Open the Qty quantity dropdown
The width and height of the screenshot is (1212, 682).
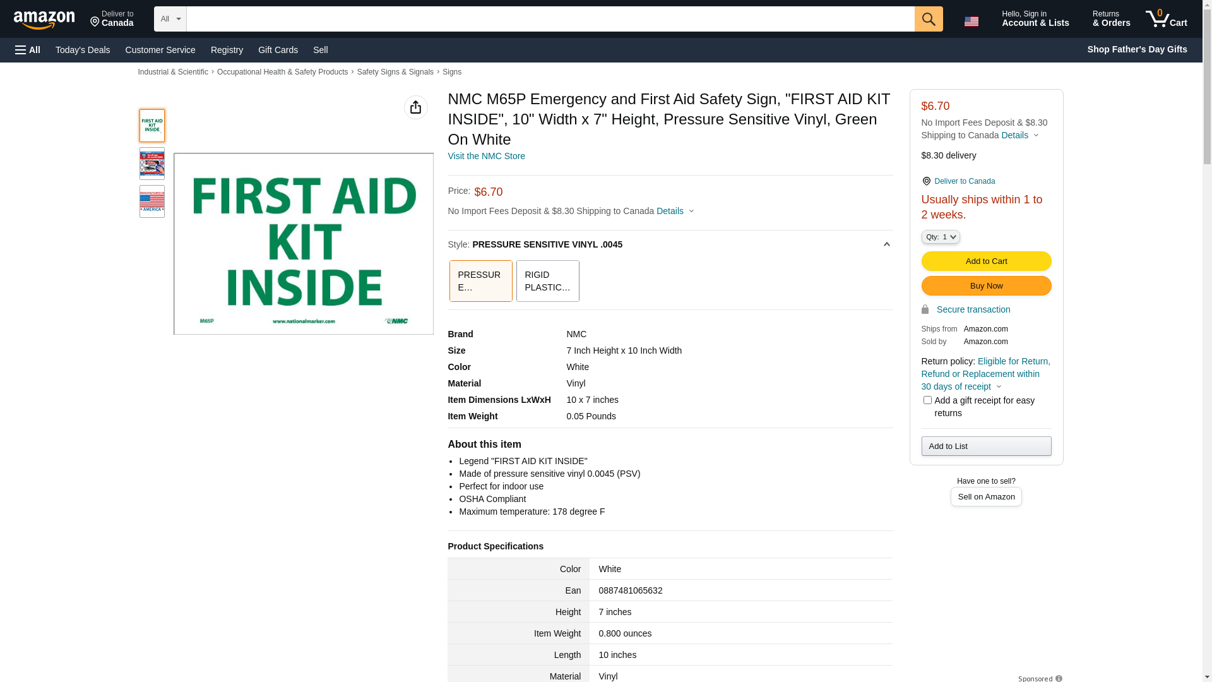pyautogui.click(x=940, y=237)
